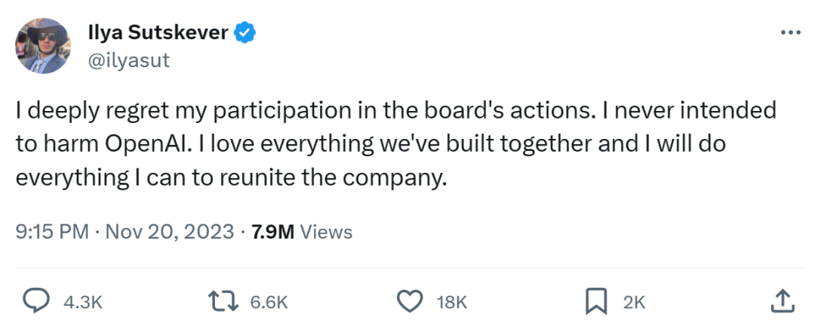Open the three-dot more options menu
This screenshot has height=327, width=815.
coord(789,32)
